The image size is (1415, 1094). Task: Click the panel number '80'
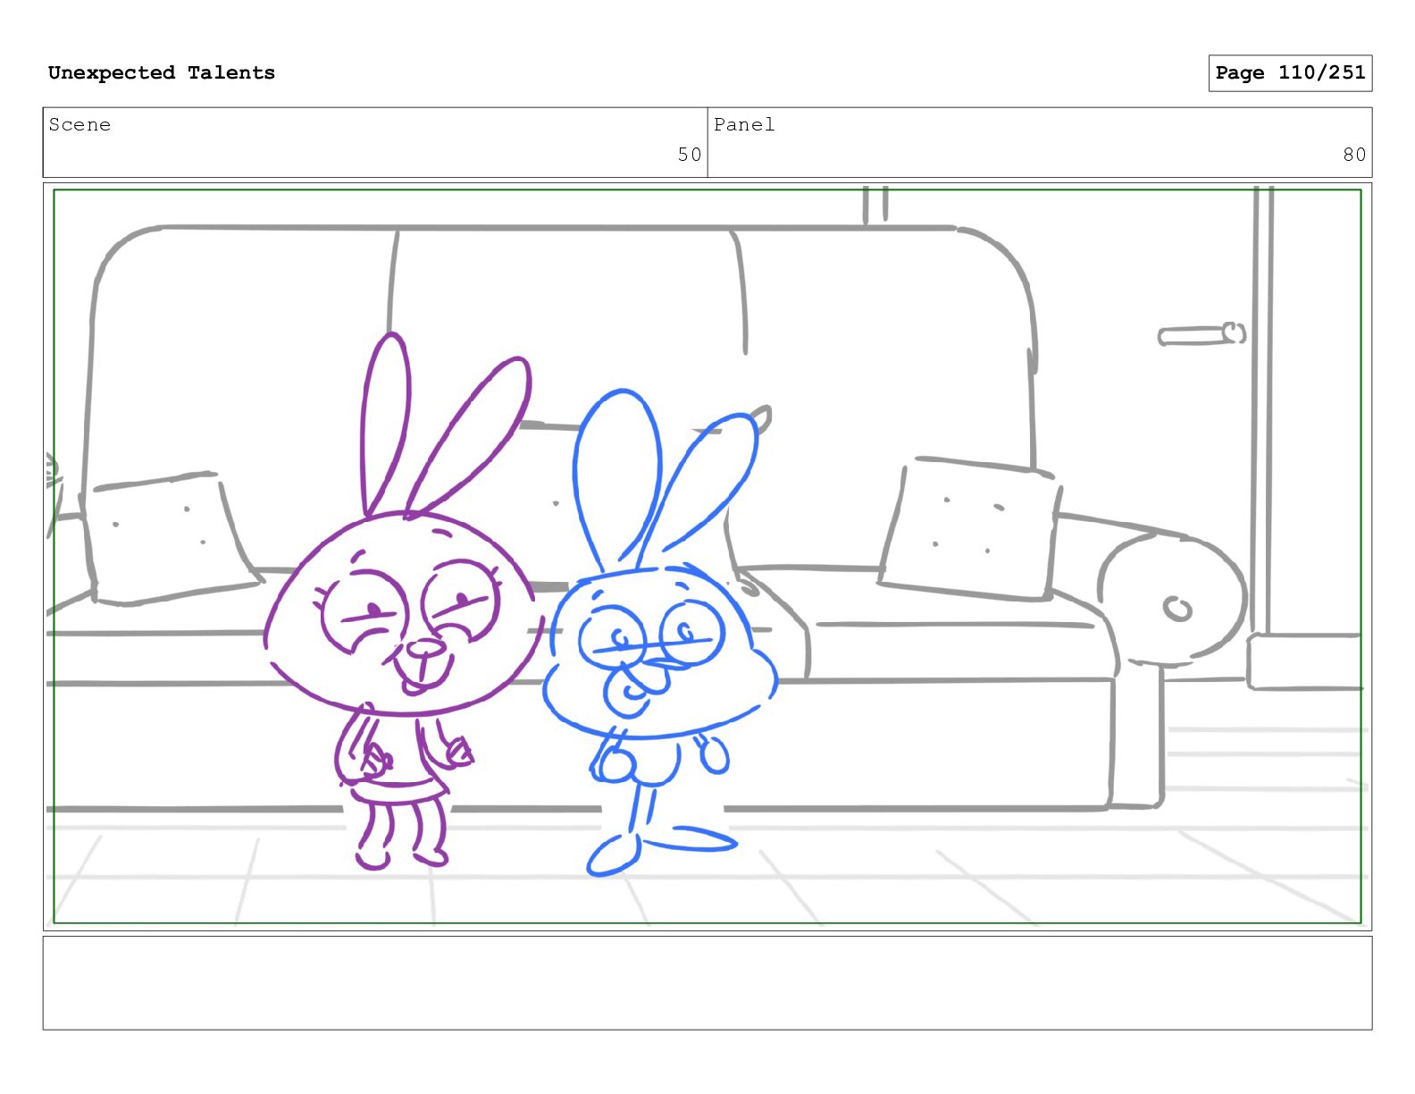[1354, 155]
